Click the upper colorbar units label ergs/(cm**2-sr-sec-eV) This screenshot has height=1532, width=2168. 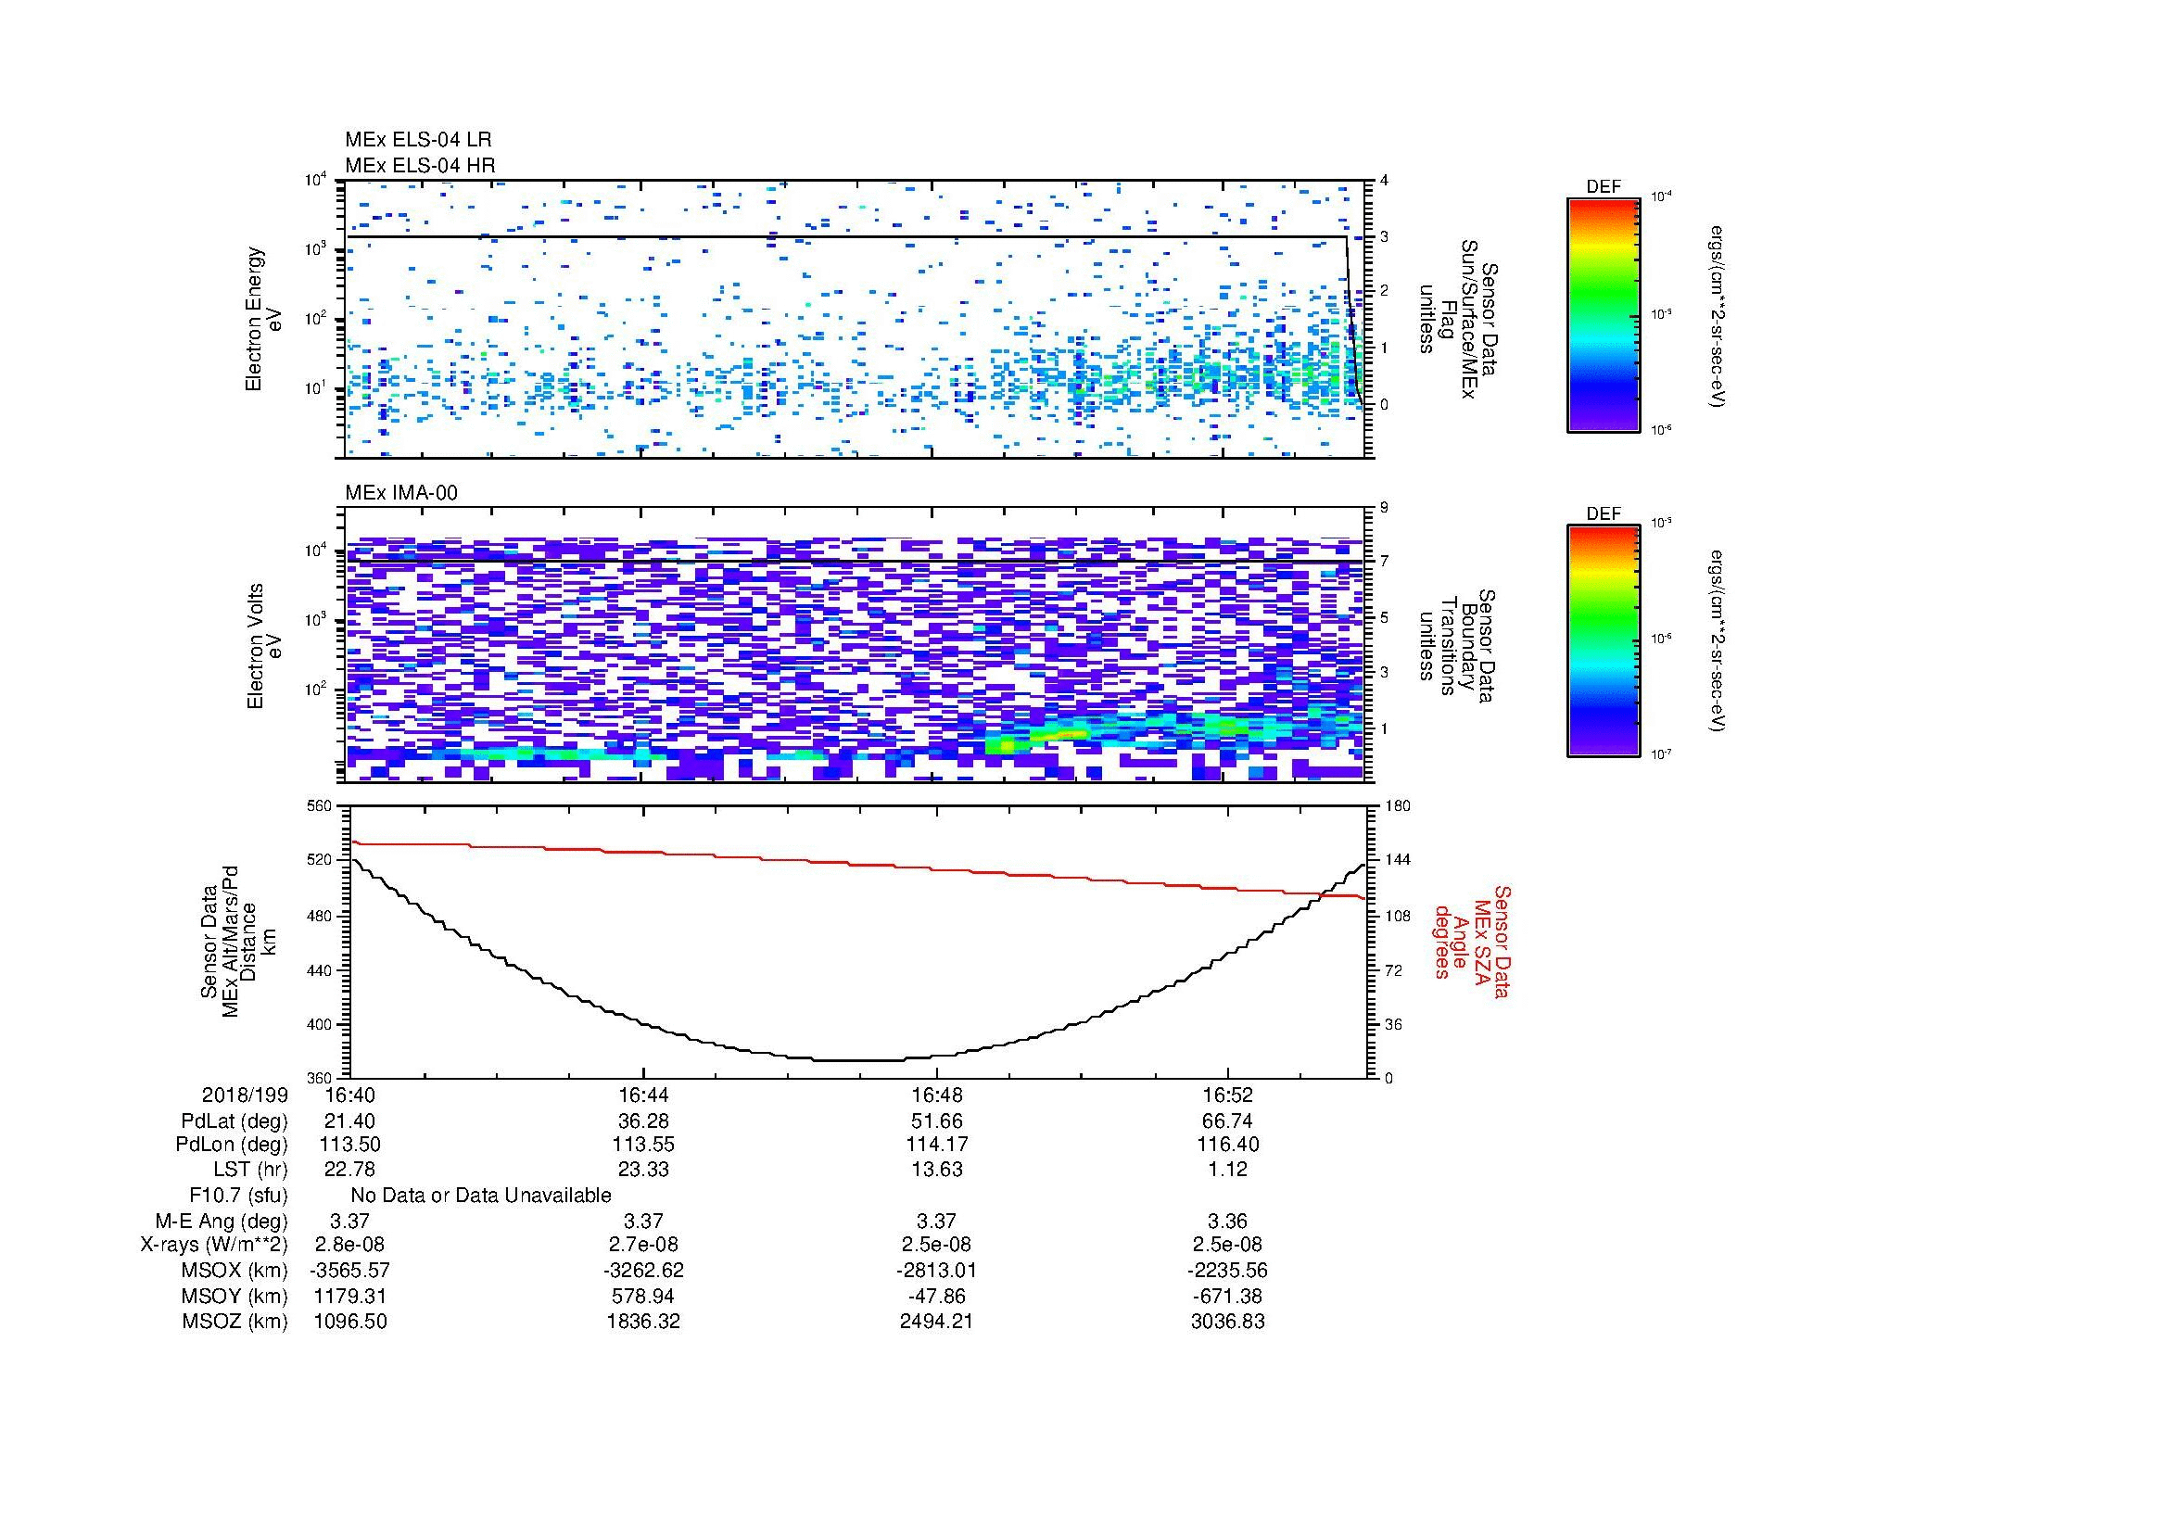pos(1717,316)
